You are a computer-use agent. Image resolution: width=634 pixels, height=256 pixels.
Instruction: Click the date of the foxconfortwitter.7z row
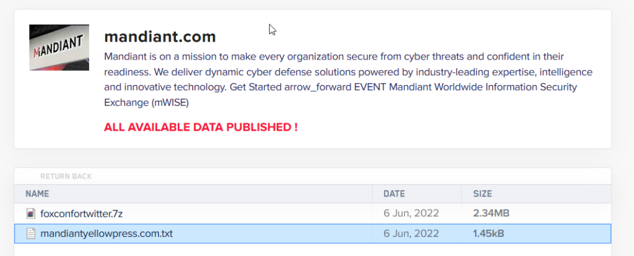(411, 213)
